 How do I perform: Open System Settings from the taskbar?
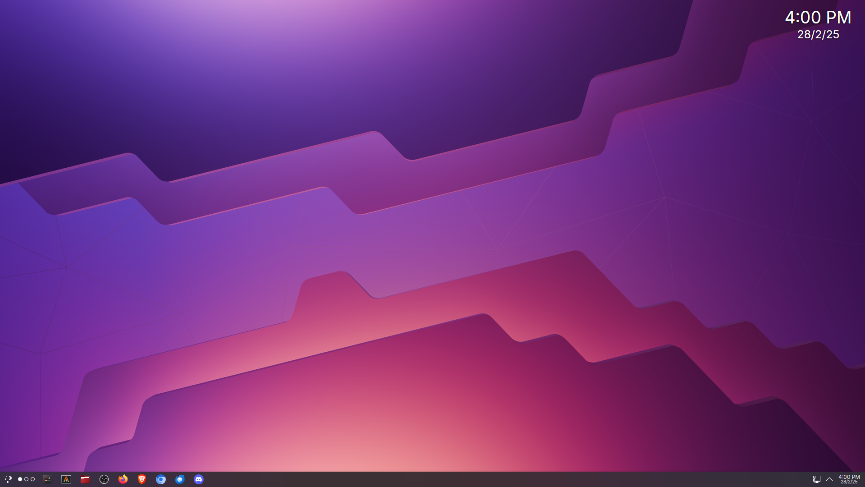click(x=47, y=479)
